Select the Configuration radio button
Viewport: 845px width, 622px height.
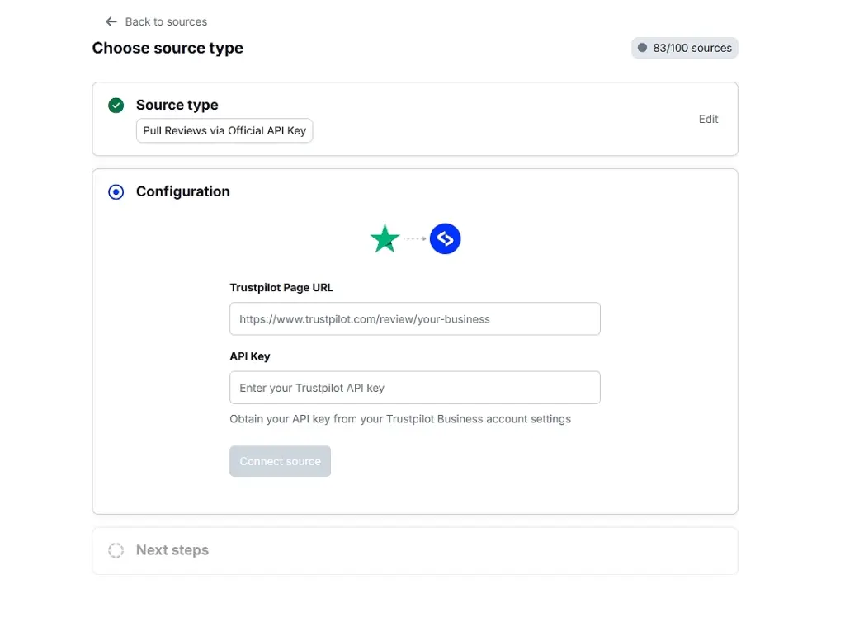tap(116, 191)
